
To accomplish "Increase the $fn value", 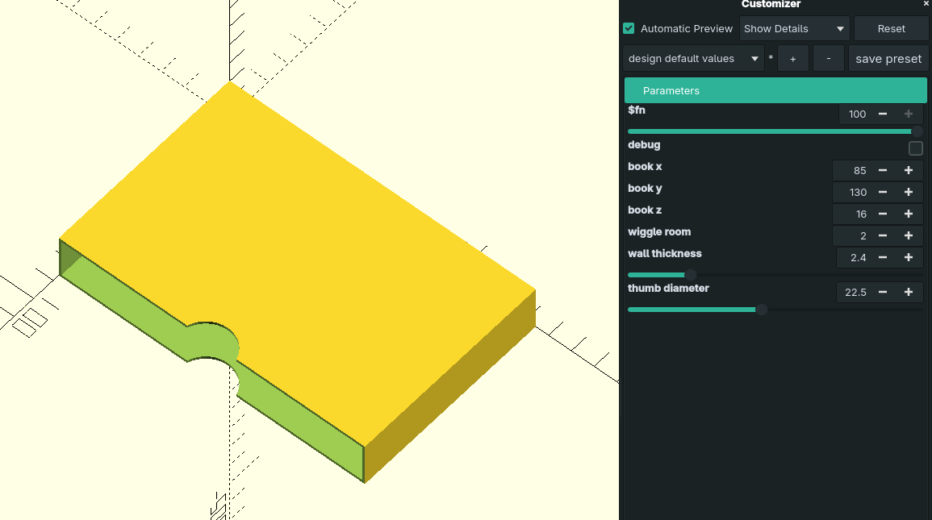I will coord(909,114).
